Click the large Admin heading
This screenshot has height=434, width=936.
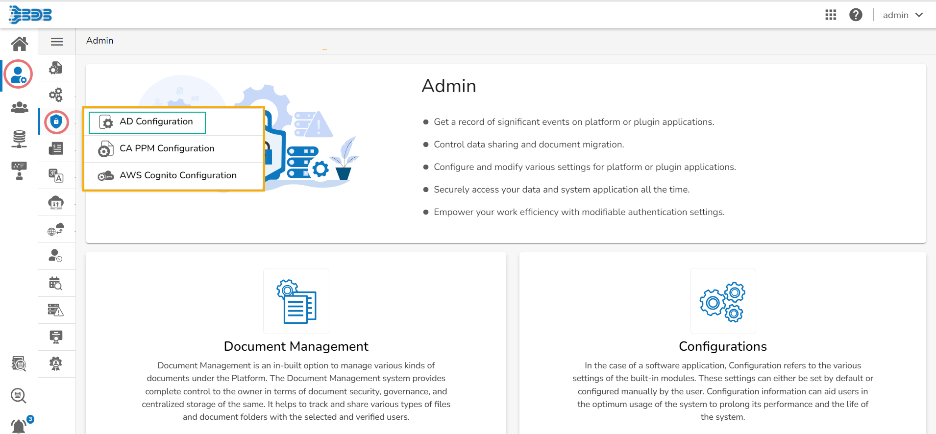tap(449, 86)
